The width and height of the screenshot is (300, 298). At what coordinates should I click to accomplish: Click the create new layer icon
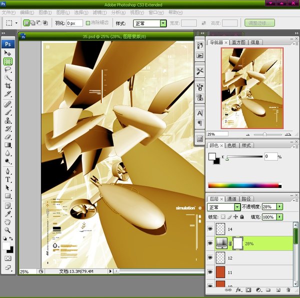[x=278, y=289]
